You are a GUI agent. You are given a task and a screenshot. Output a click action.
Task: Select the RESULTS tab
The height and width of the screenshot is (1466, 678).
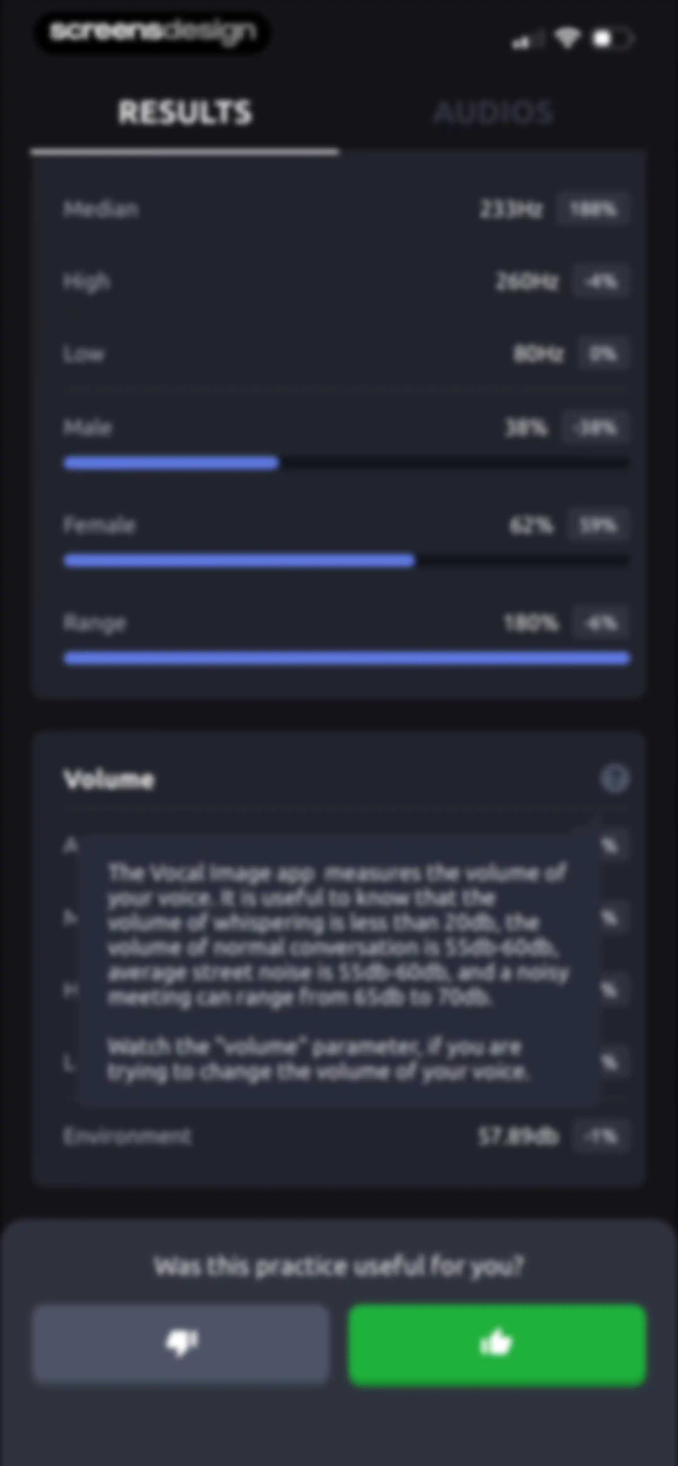tap(185, 112)
